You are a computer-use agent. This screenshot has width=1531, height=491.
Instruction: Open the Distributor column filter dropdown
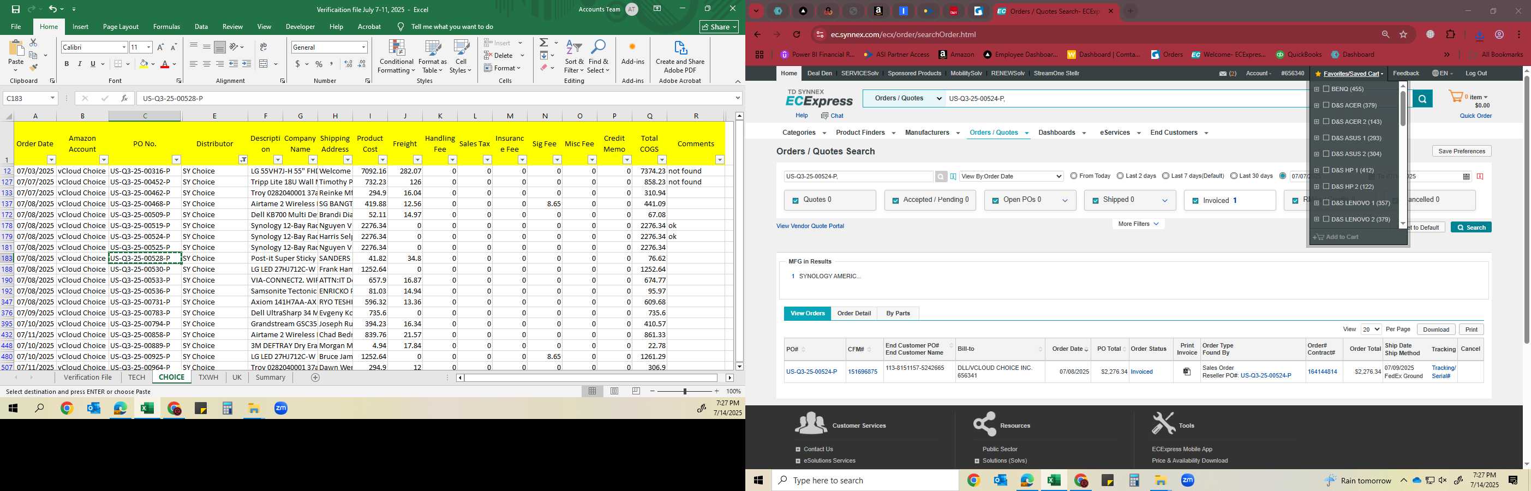coord(243,159)
